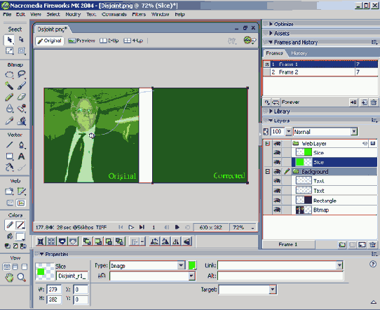Screen dimensions: 380x310
Task: Select the Brush tool
Action: coord(22,86)
